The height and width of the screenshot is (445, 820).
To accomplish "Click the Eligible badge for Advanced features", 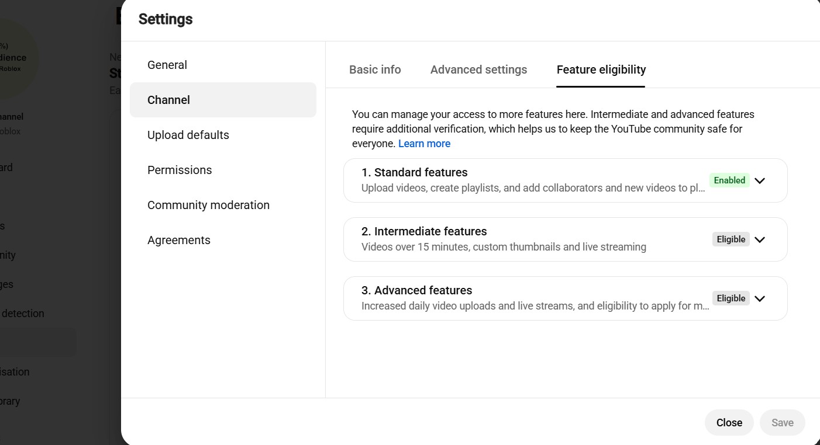I will pos(731,298).
